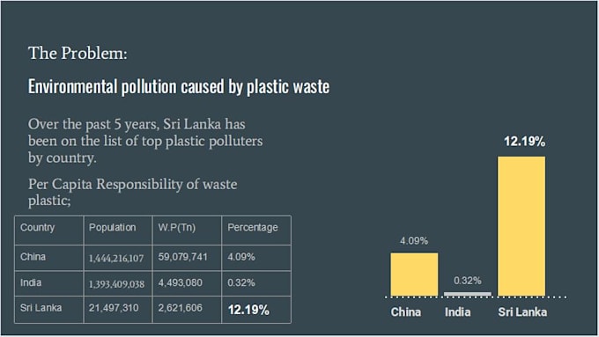599x337 pixels.
Task: Select the Per Capita Responsibility text
Action: pos(132,192)
